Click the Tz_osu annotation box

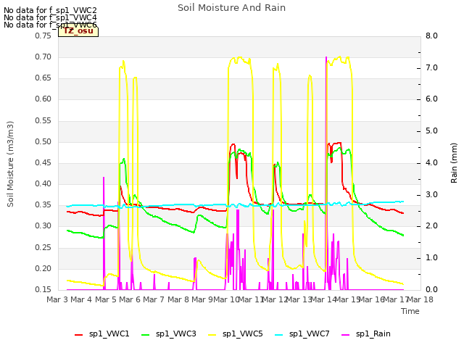(78, 31)
